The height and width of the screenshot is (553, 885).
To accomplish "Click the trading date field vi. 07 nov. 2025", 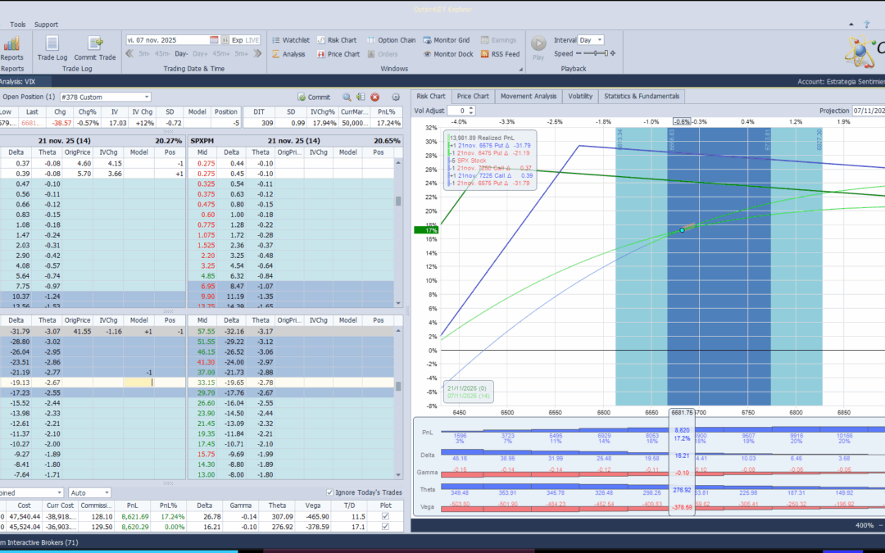I will coord(167,40).
